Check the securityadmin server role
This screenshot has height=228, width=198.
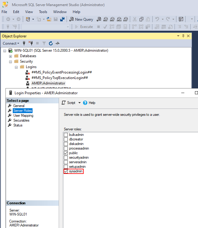click(66, 158)
